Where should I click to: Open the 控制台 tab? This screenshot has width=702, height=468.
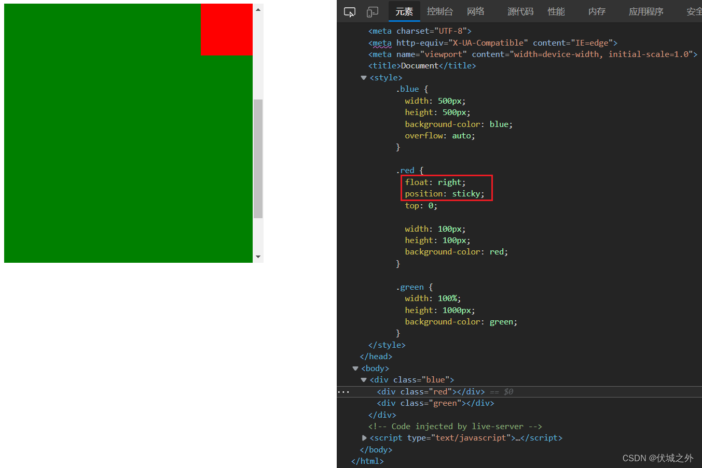(x=440, y=11)
